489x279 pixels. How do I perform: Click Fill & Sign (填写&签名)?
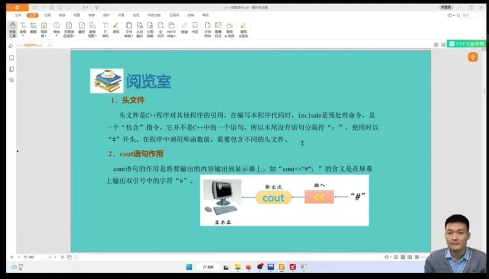(243, 29)
